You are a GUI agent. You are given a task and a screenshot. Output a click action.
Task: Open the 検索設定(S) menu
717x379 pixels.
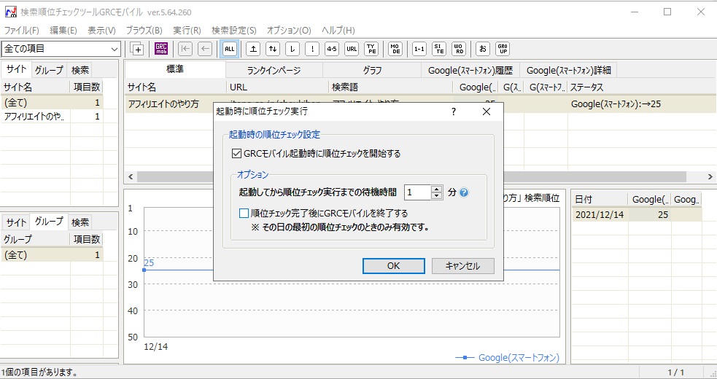233,31
